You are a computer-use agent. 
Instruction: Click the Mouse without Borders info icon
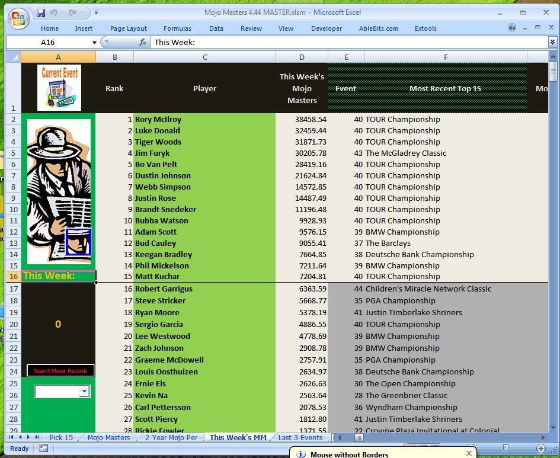pos(301,454)
